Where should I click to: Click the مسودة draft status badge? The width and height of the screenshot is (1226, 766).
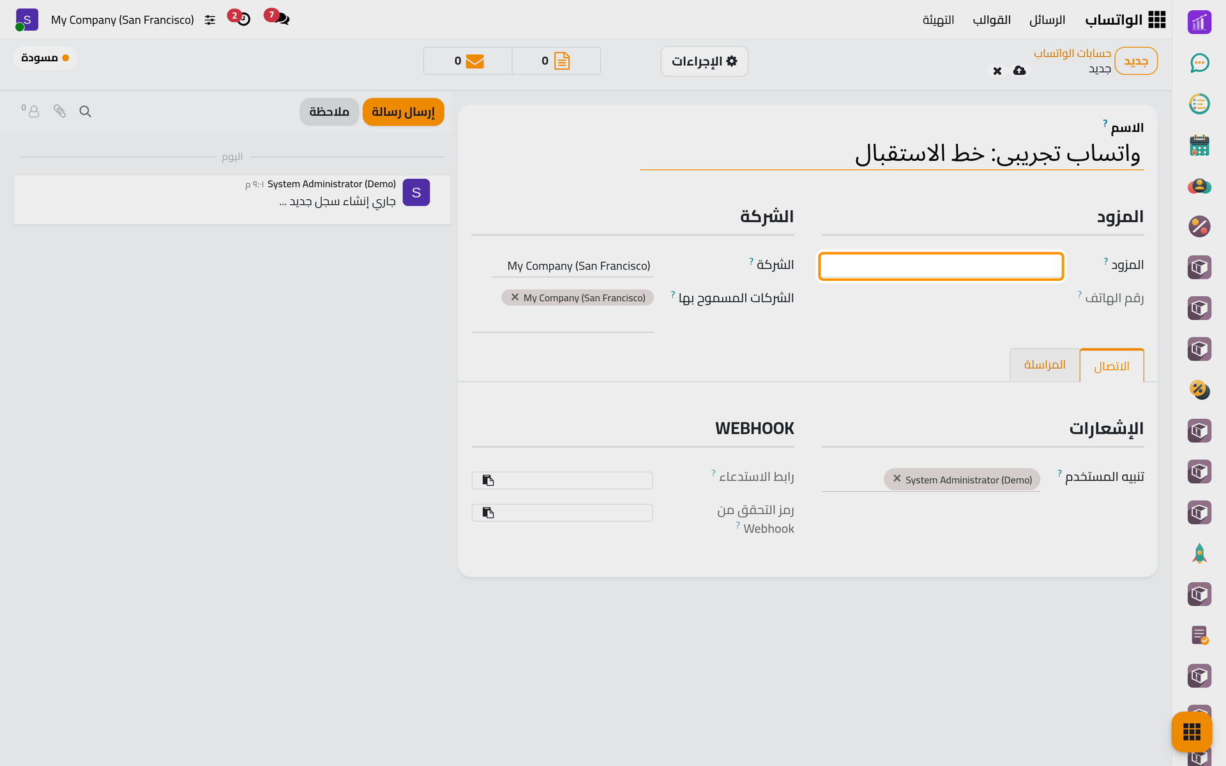(45, 58)
